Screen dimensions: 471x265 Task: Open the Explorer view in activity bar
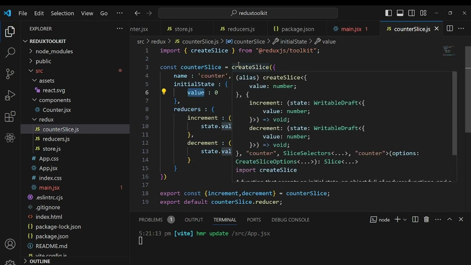tap(10, 32)
